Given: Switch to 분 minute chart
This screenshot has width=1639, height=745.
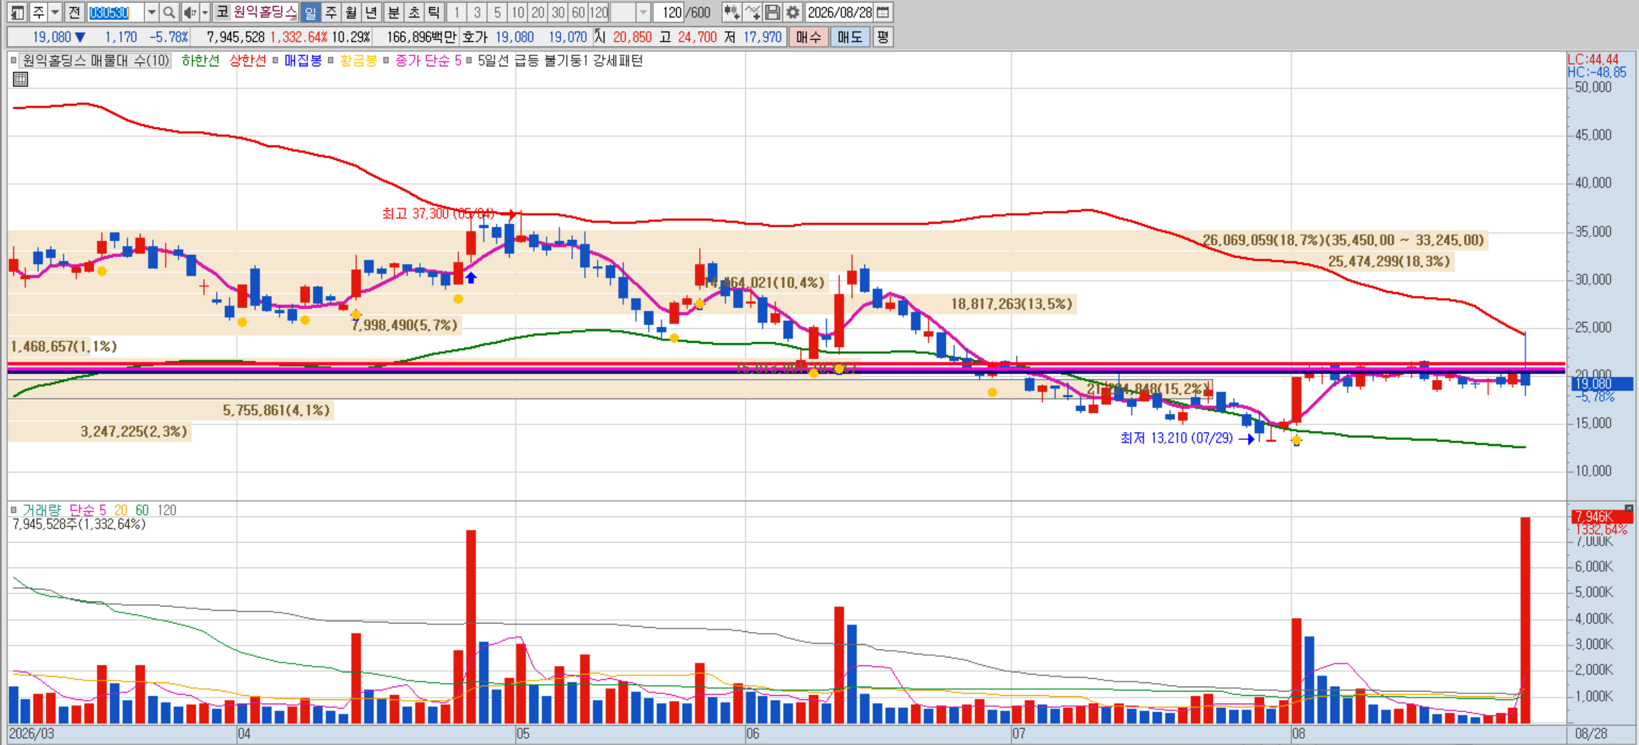Looking at the screenshot, I should point(394,12).
